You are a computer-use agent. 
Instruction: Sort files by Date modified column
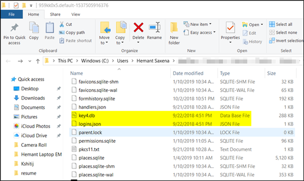[x=188, y=73]
